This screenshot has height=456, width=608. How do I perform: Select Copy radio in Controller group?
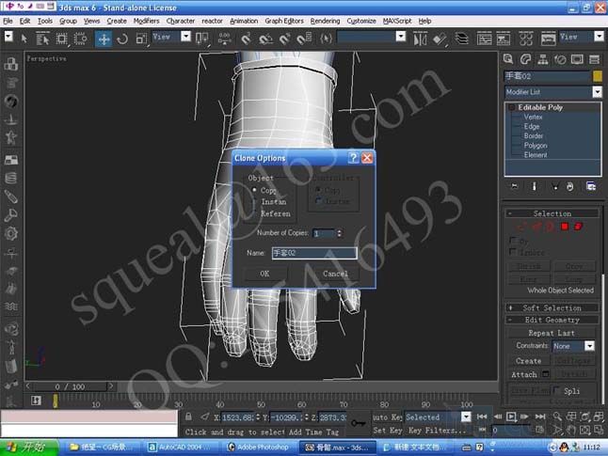(318, 189)
